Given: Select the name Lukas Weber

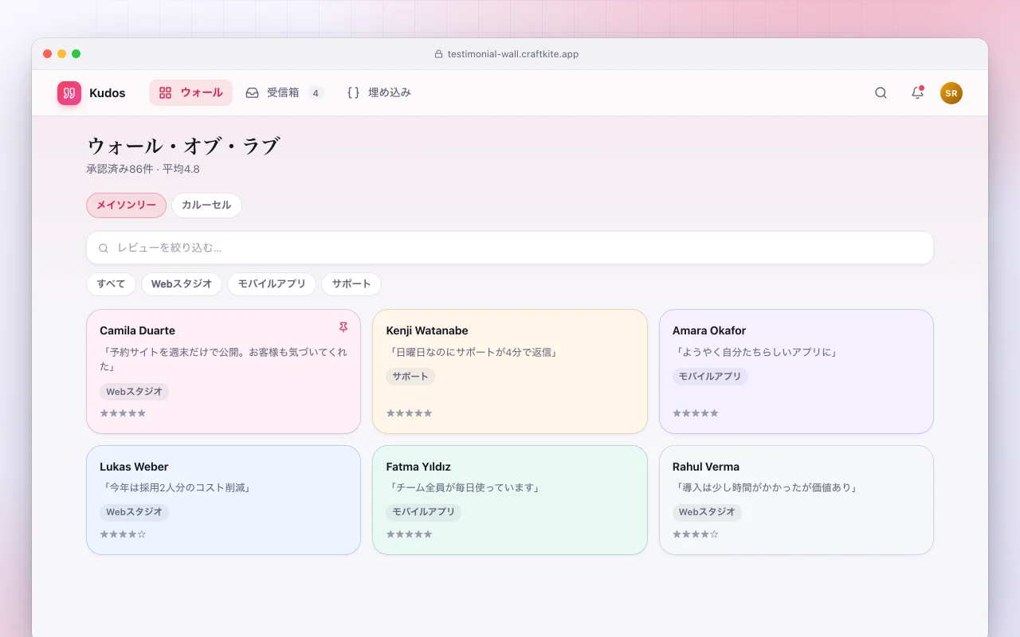Looking at the screenshot, I should (x=134, y=467).
